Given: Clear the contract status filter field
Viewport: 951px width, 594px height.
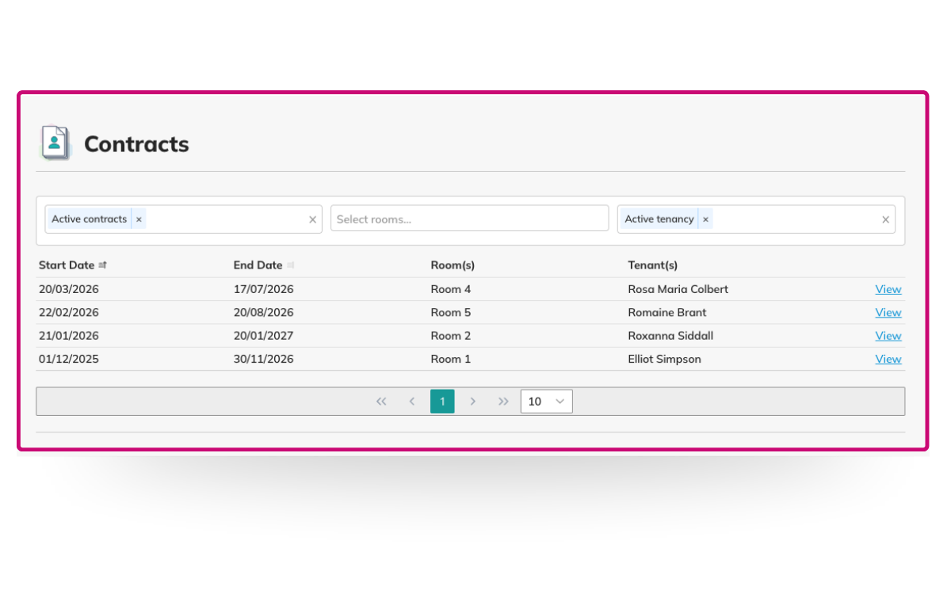Looking at the screenshot, I should (312, 219).
